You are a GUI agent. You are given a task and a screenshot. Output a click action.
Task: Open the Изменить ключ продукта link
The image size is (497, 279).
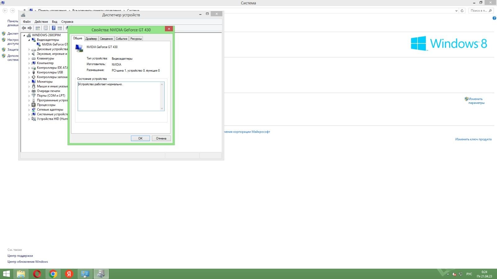click(473, 139)
